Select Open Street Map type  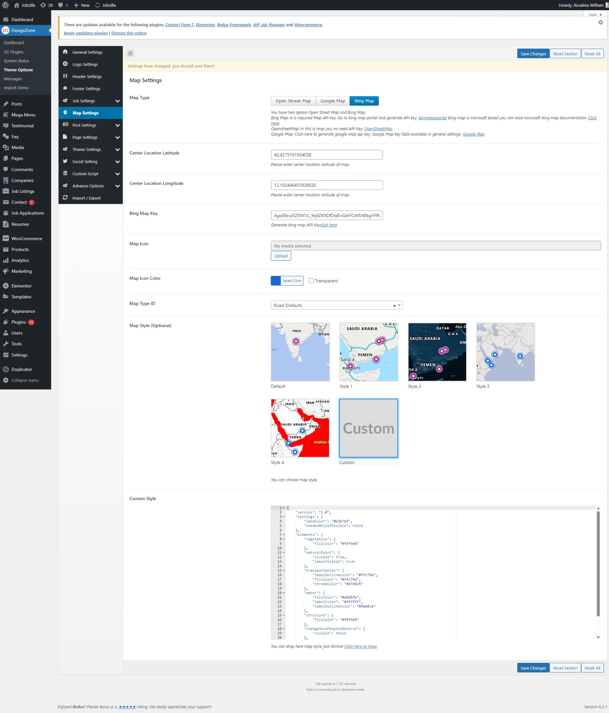coord(293,101)
